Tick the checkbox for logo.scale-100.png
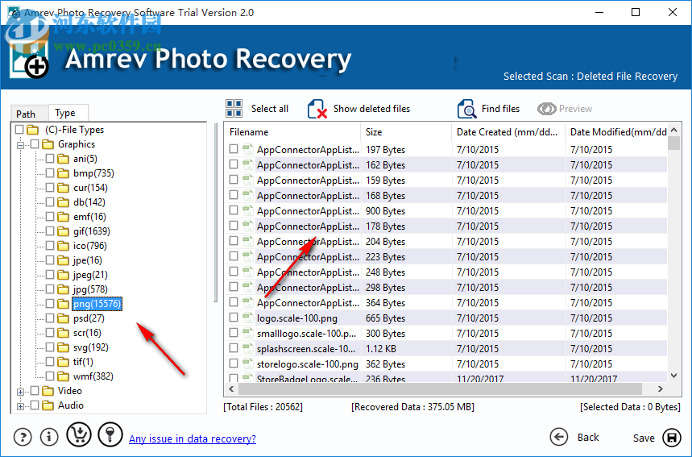Image resolution: width=692 pixels, height=457 pixels. point(234,317)
